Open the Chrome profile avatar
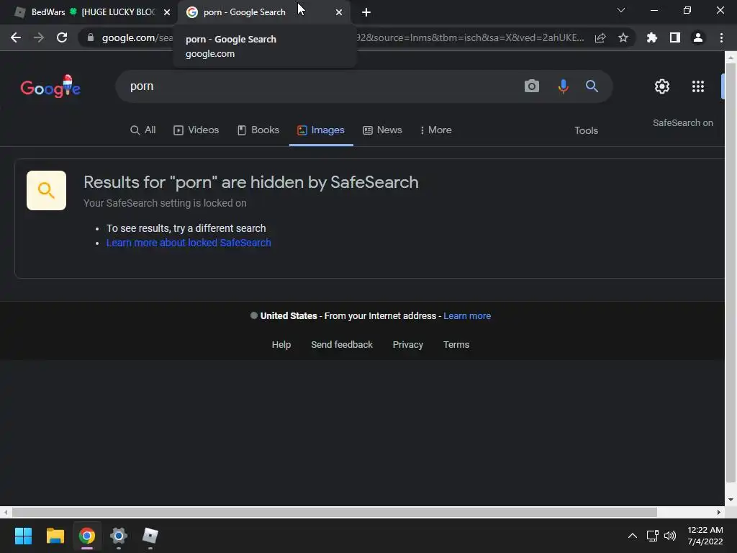 coord(698,37)
